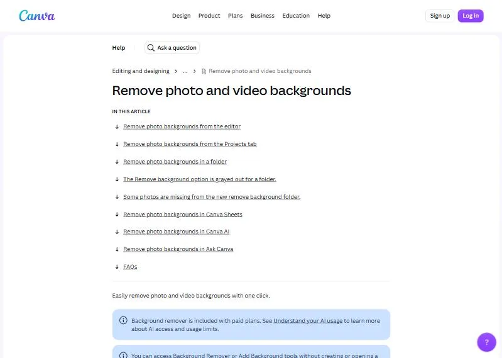
Task: Click the 'IN THIS ARTICLE' heading
Action: coord(131,111)
